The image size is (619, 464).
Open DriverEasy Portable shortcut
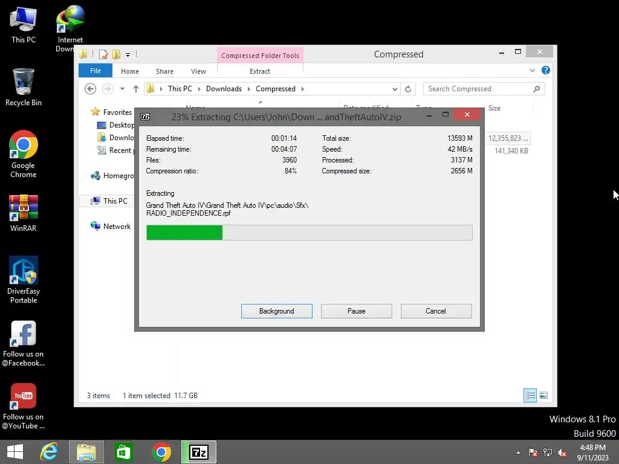pyautogui.click(x=24, y=279)
